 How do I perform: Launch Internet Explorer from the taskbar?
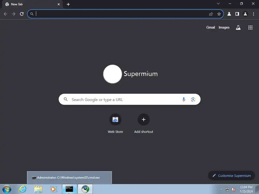pos(23,189)
